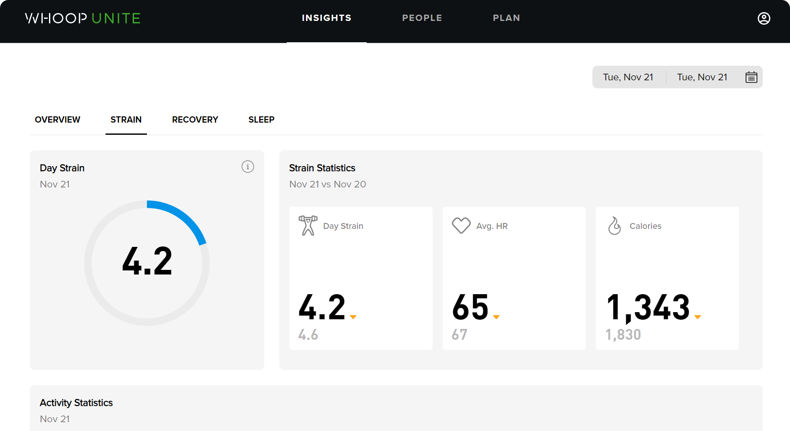This screenshot has height=431, width=790.
Task: Switch to the Recovery tab
Action: (x=195, y=120)
